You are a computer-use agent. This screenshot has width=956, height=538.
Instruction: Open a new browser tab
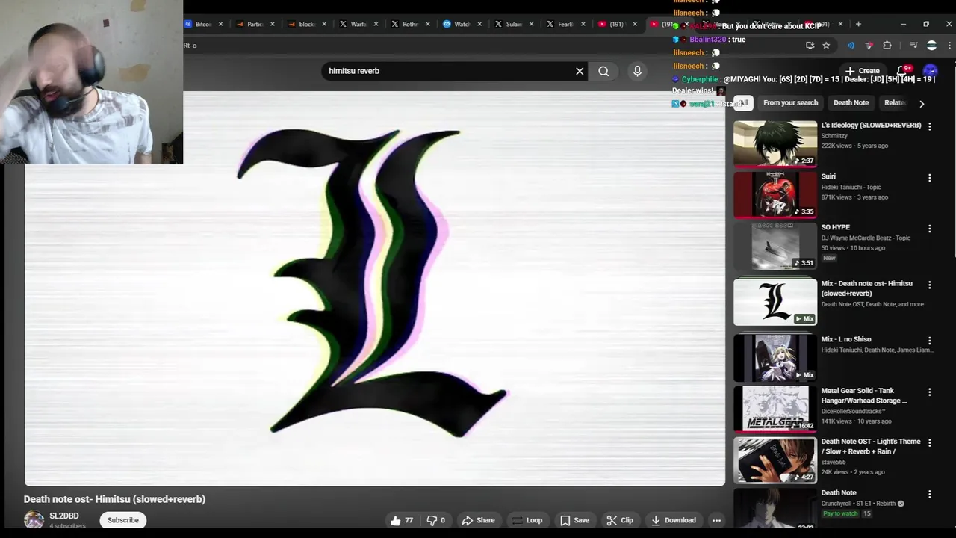pyautogui.click(x=858, y=24)
